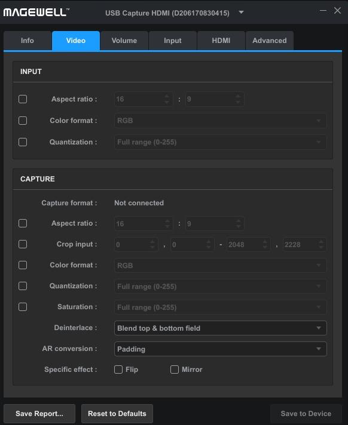Enable the Capture Quantization checkbox
The width and height of the screenshot is (348, 425).
click(x=23, y=286)
